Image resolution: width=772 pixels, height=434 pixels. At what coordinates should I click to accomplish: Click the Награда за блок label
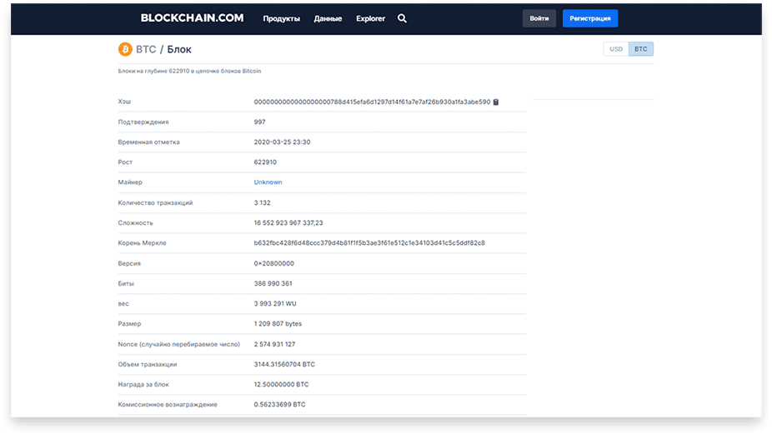pos(143,384)
